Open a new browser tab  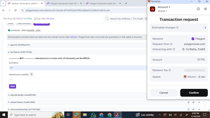(x=126, y=3)
